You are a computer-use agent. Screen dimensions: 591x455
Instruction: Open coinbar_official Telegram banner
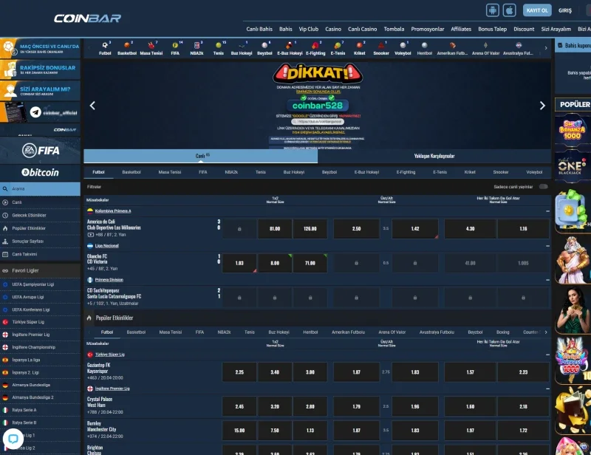40,112
